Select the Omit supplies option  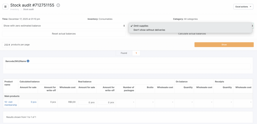141,26
